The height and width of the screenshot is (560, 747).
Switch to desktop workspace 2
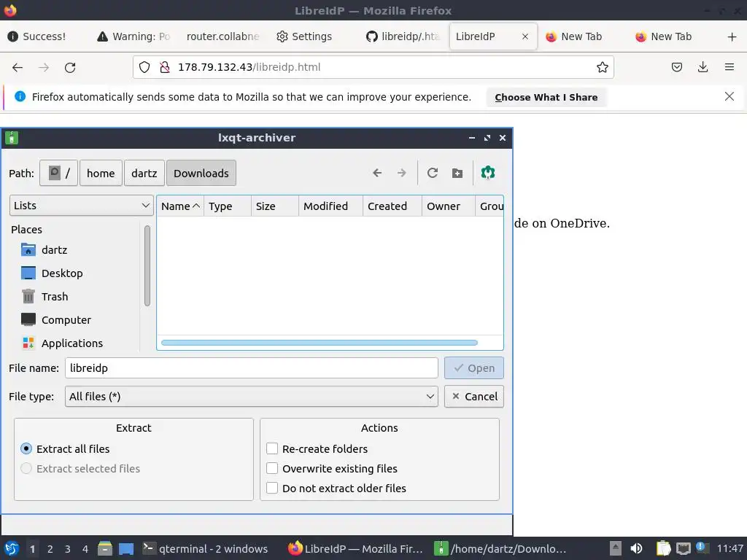pos(50,548)
